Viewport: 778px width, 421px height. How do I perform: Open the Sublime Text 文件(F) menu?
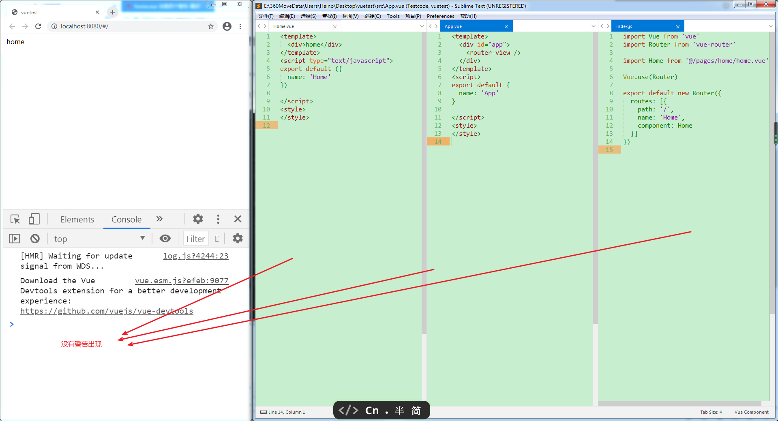tap(266, 16)
